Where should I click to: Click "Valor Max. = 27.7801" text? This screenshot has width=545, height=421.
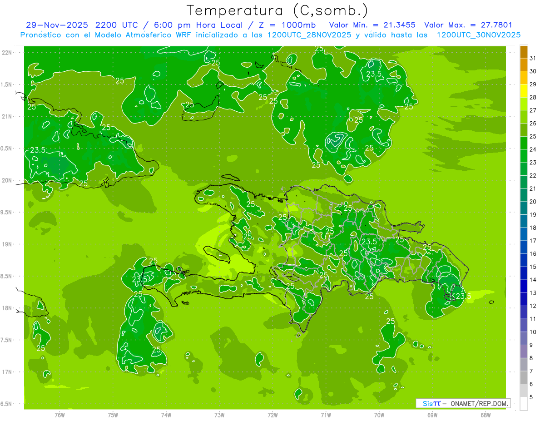(468, 25)
